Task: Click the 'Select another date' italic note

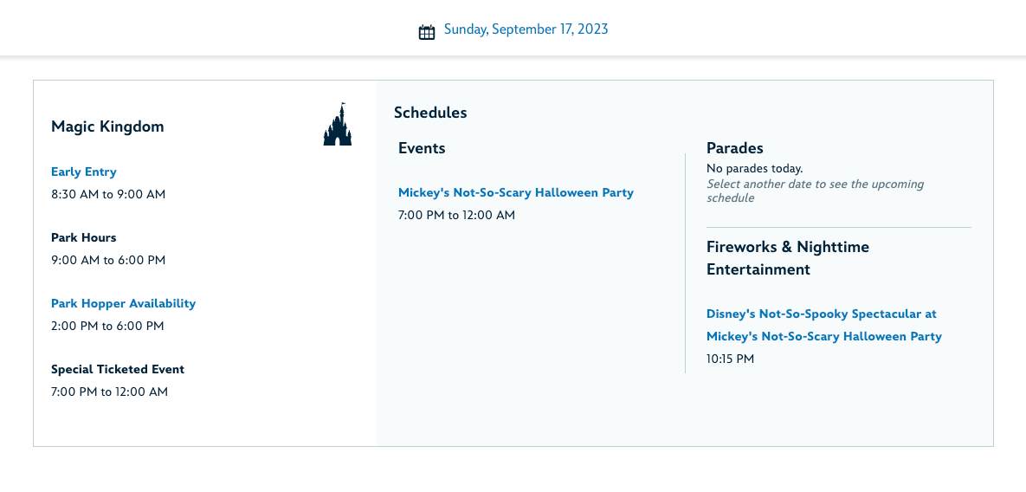Action: point(815,191)
